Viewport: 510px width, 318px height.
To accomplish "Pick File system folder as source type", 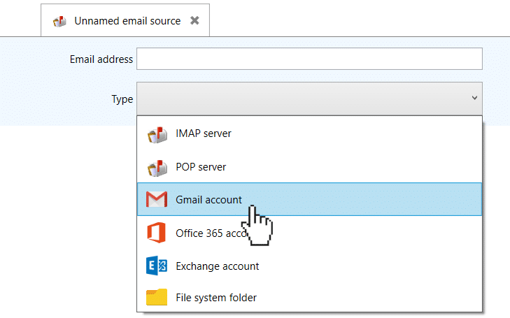I will click(x=309, y=297).
